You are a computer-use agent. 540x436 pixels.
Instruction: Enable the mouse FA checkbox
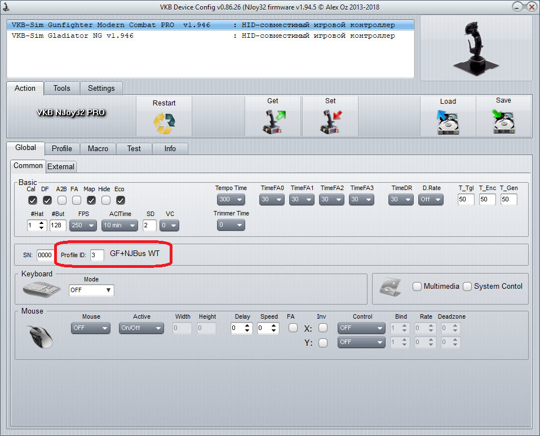click(293, 328)
